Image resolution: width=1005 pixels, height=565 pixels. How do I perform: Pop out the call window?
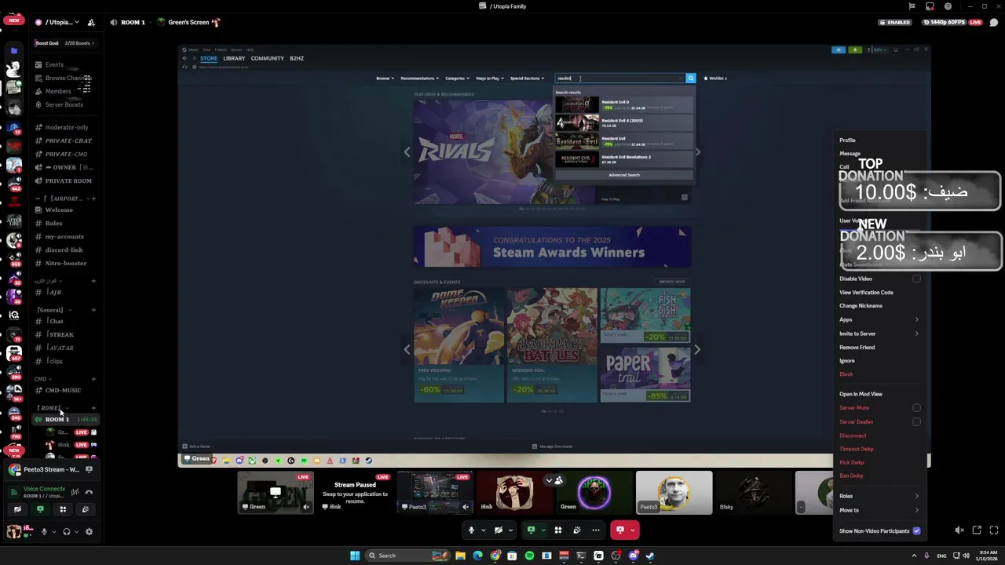point(977,530)
